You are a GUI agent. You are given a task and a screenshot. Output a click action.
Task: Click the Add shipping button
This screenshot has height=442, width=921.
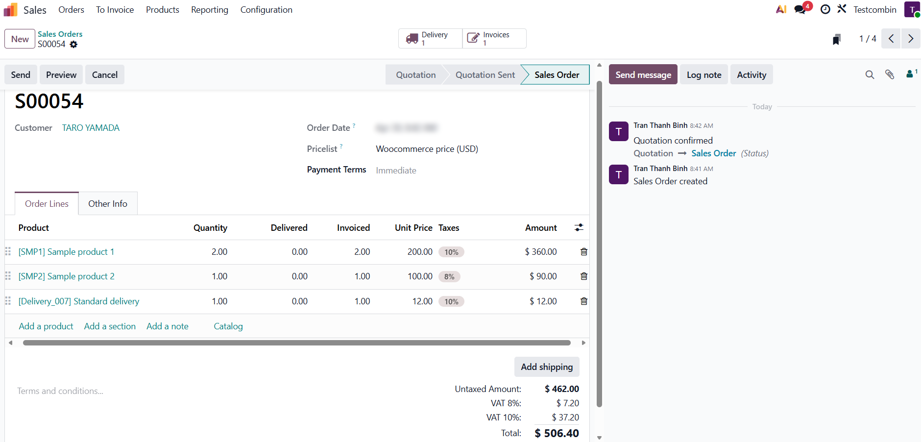[x=546, y=367]
